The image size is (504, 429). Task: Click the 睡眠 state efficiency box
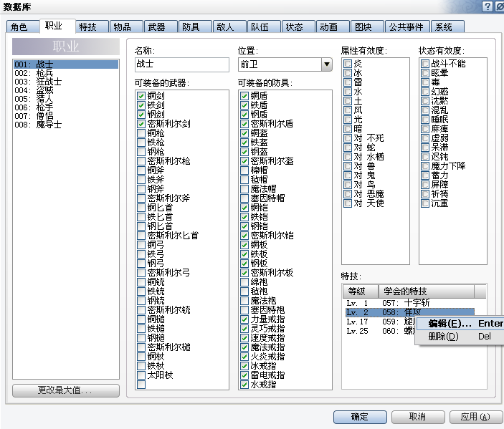[x=425, y=120]
